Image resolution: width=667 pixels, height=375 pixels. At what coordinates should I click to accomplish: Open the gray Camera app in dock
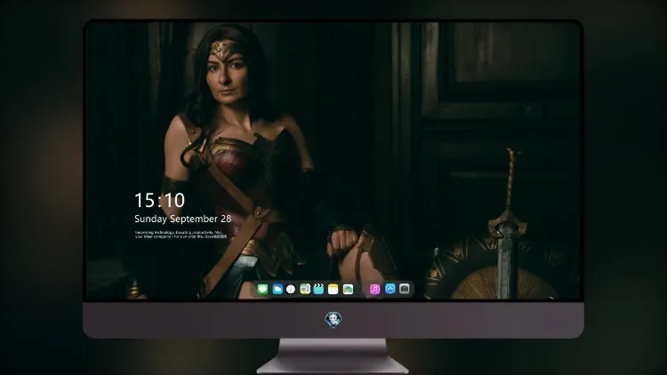pos(405,289)
